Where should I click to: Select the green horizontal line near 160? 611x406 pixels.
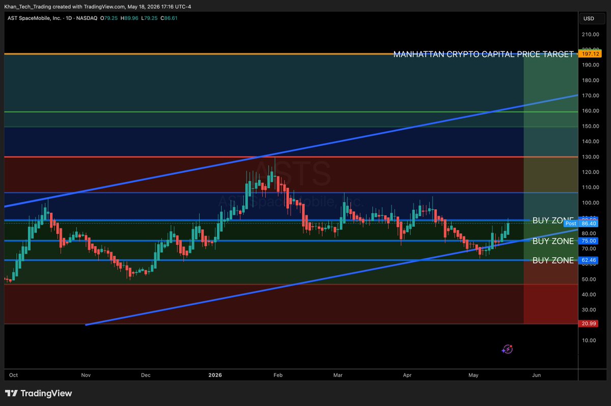290,111
